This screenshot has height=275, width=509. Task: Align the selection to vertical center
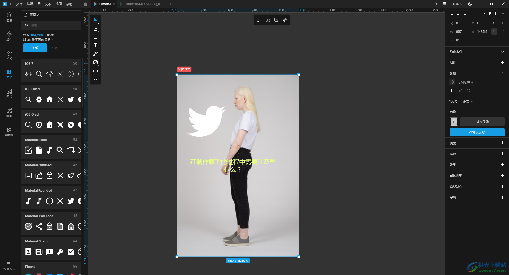coord(490,13)
